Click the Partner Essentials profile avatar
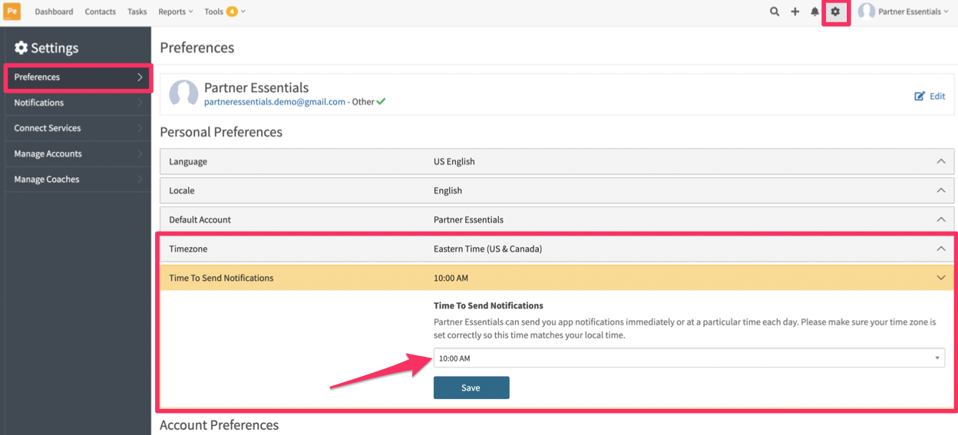This screenshot has width=958, height=435. 183,94
